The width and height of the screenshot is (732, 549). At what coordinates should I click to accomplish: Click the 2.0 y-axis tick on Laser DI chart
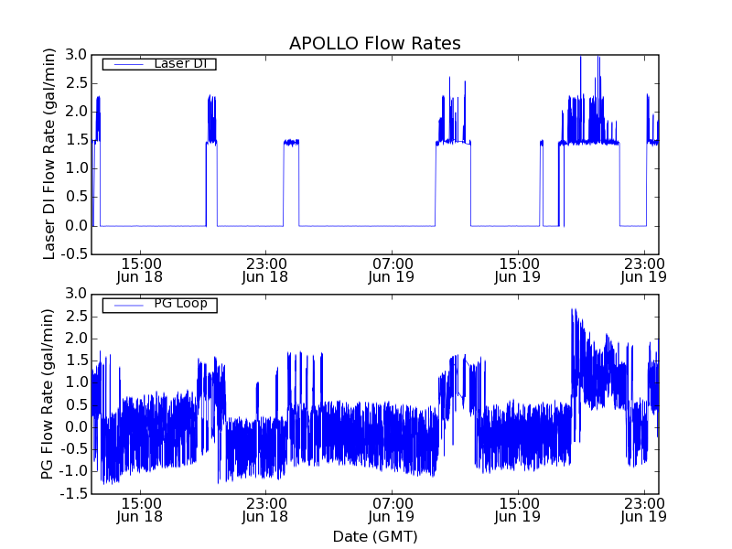pos(77,112)
